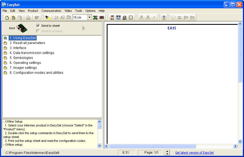
Task: Click folder icon beside '3. Interface'
Action: [6, 48]
